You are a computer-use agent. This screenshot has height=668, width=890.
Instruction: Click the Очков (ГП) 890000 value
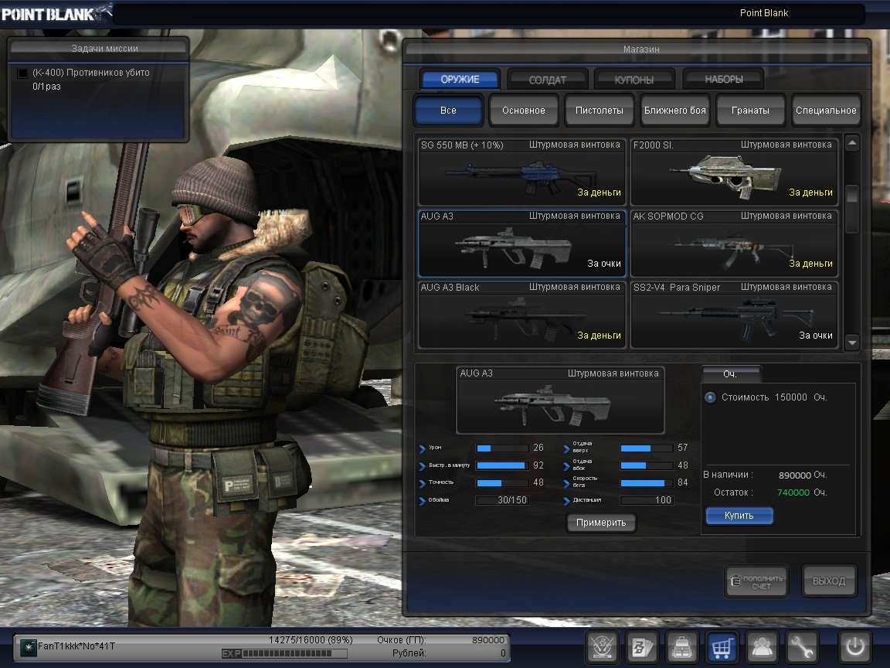tap(488, 640)
